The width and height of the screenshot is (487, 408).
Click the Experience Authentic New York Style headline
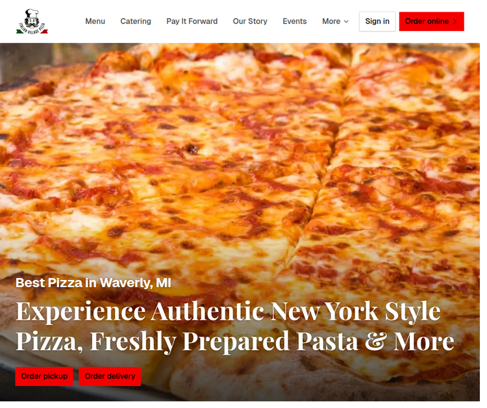pyautogui.click(x=229, y=311)
